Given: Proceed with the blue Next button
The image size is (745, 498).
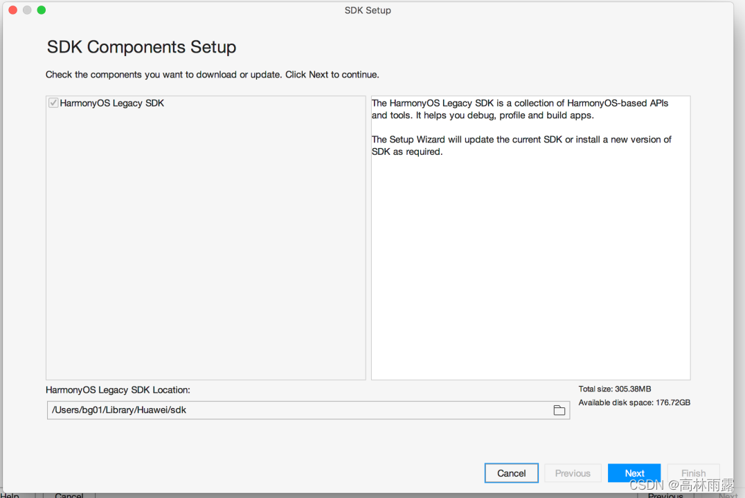Looking at the screenshot, I should pos(634,473).
